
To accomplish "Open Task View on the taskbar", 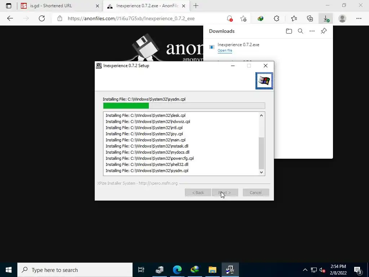I will pos(141,270).
